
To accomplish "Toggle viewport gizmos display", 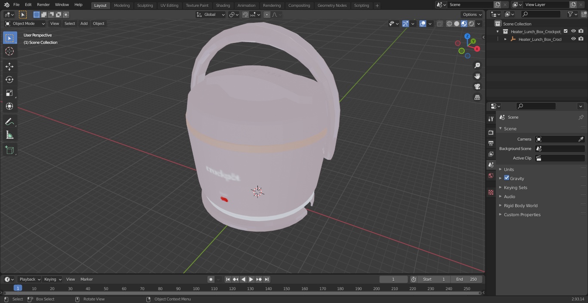I will [x=405, y=24].
